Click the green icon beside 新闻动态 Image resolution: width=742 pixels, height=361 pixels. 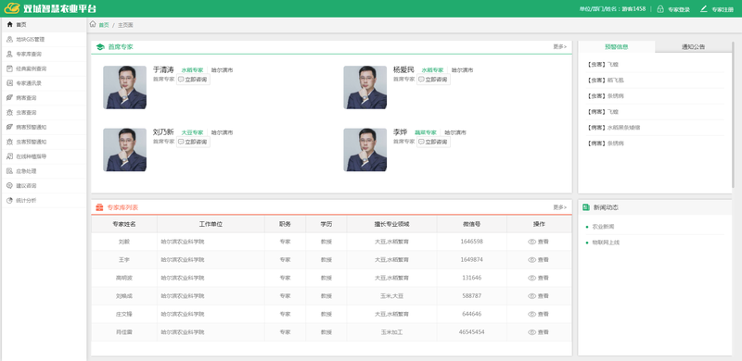click(x=586, y=207)
